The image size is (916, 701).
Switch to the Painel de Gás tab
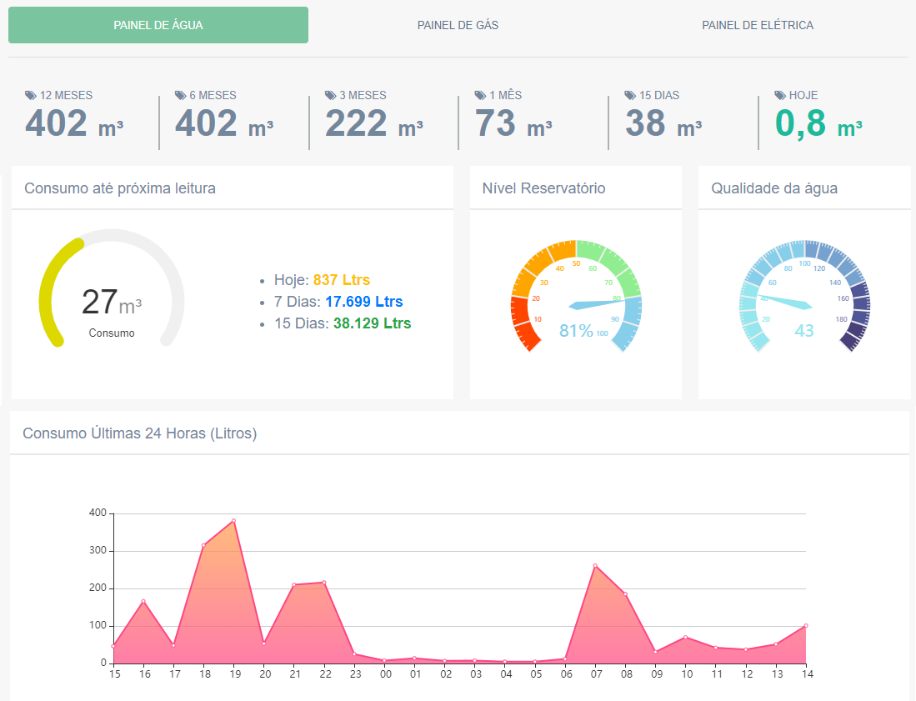click(458, 25)
